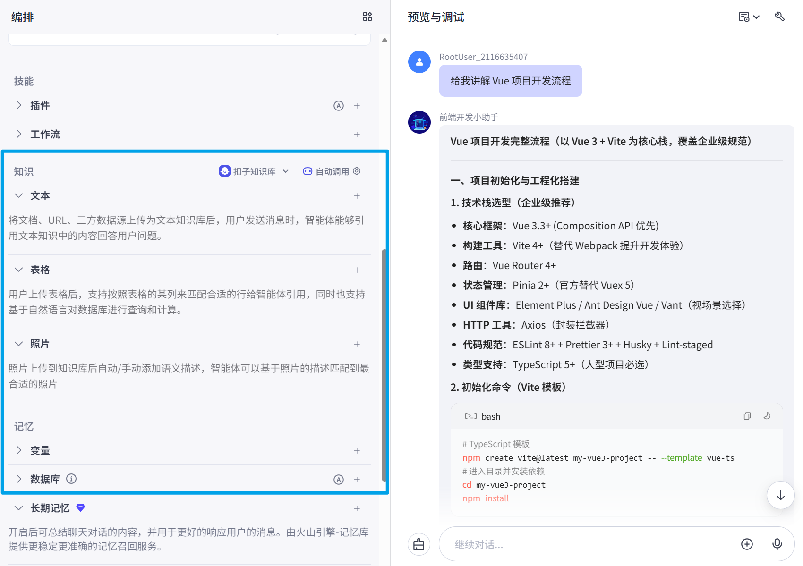803x566 pixels.
Task: Open the layout grid icon beside 编排
Action: (367, 17)
